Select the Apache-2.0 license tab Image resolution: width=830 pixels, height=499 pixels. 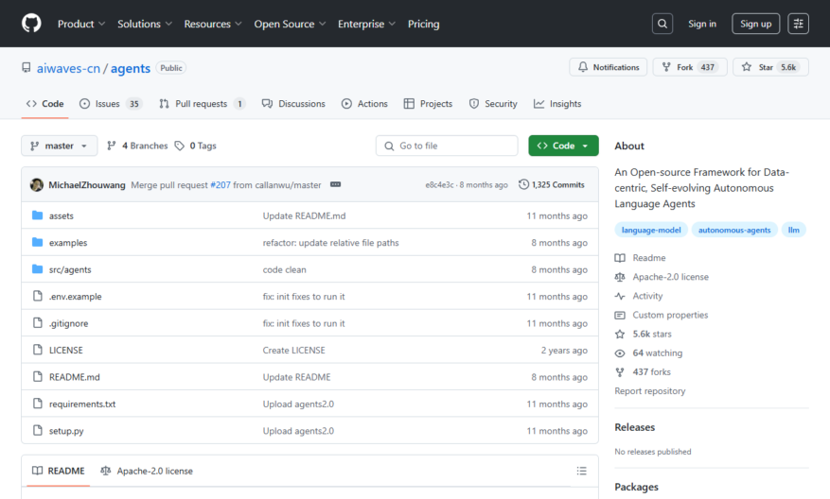pos(147,471)
